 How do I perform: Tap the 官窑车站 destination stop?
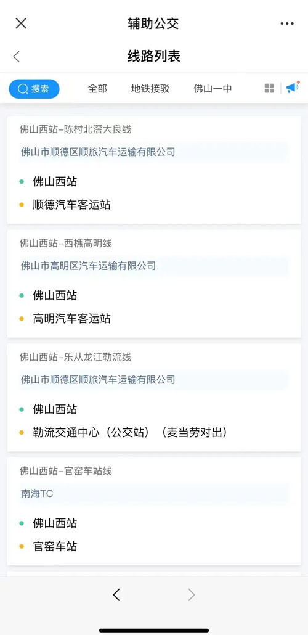point(55,546)
